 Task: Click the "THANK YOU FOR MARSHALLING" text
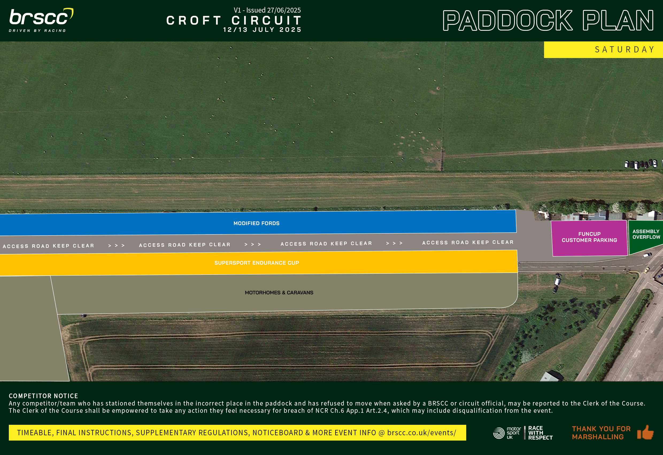tap(601, 433)
